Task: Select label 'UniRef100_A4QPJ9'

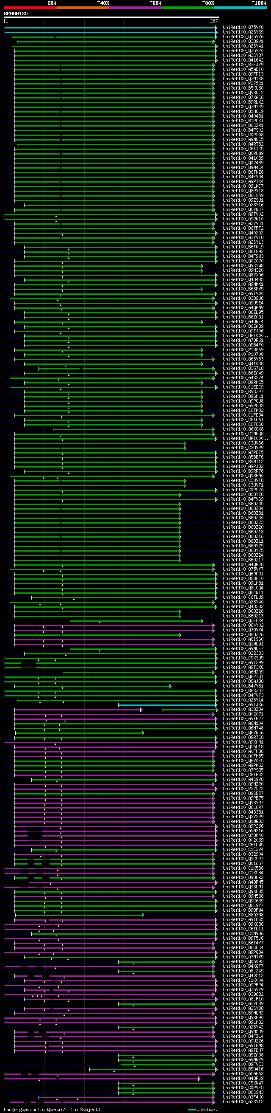Action: click(x=243, y=1079)
